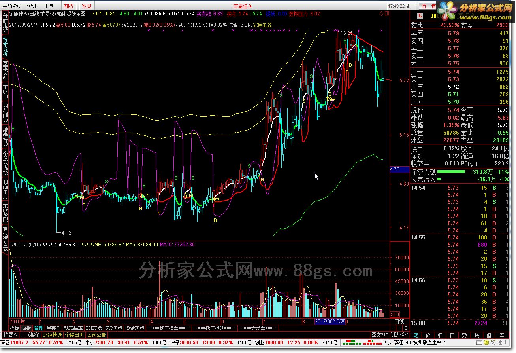Image resolution: width=516 pixels, height=353 pixels.
Task: Click the 0 reset button beside minus
Action: coord(405,328)
